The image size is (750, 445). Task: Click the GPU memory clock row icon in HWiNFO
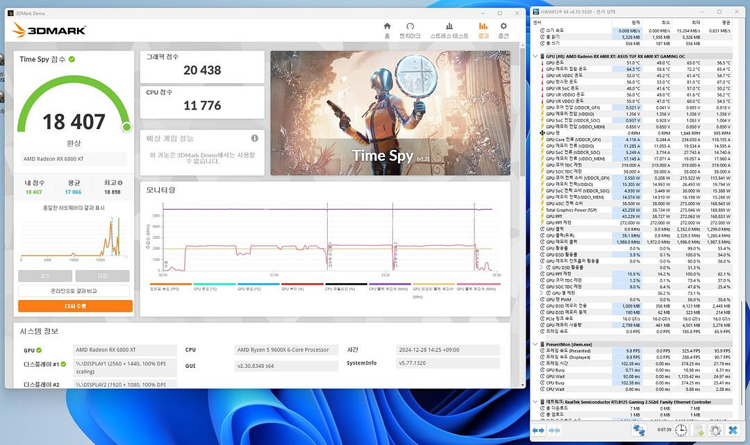pos(542,242)
